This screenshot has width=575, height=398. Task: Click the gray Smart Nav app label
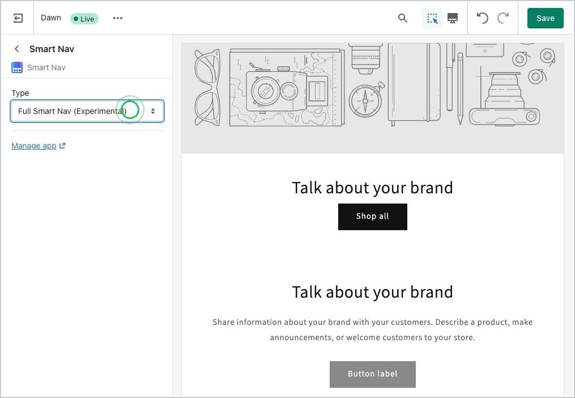[x=46, y=67]
